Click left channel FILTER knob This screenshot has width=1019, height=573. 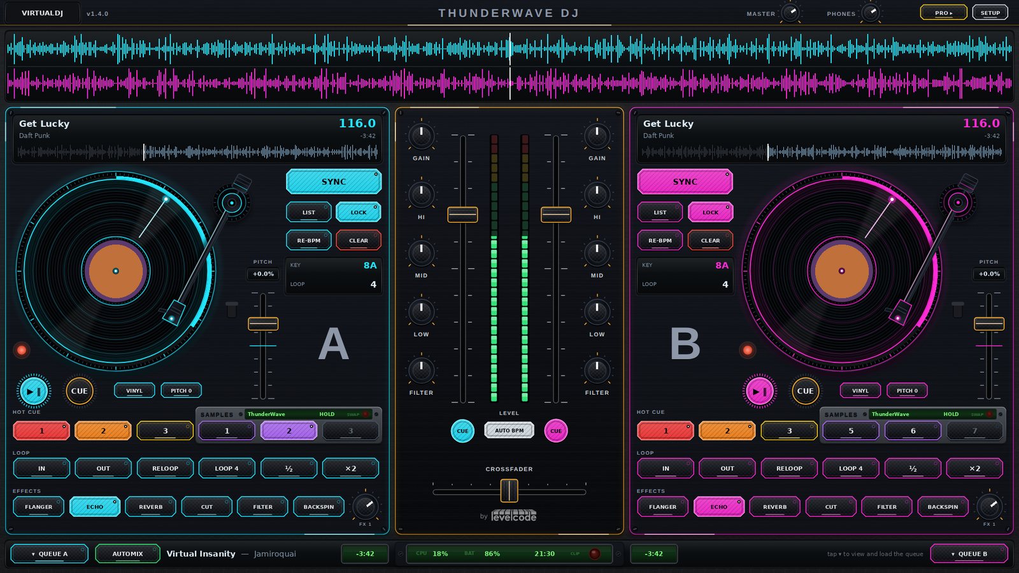point(421,370)
